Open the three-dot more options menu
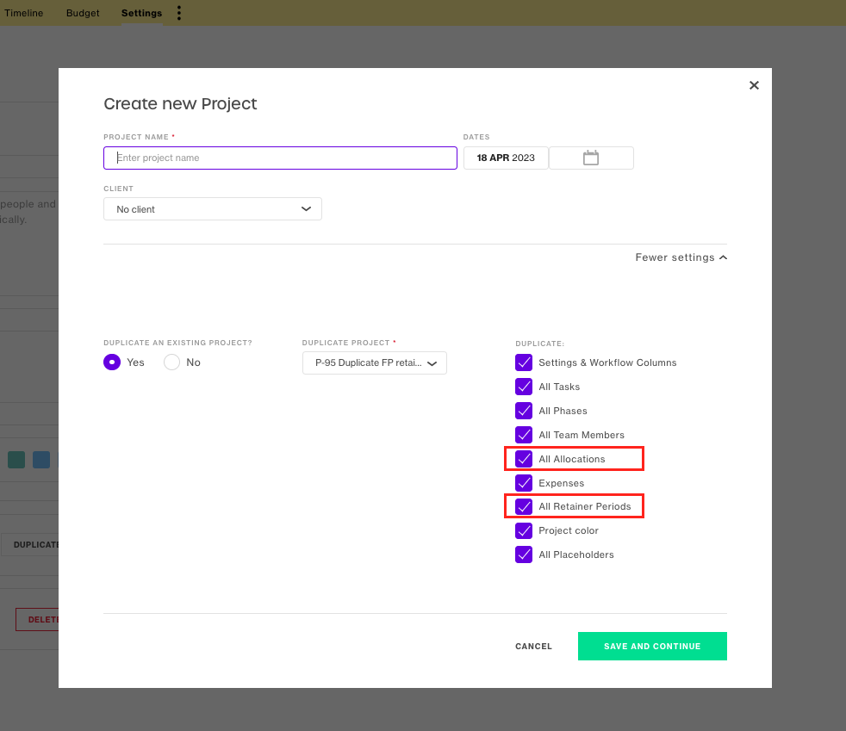846x731 pixels. (x=179, y=13)
